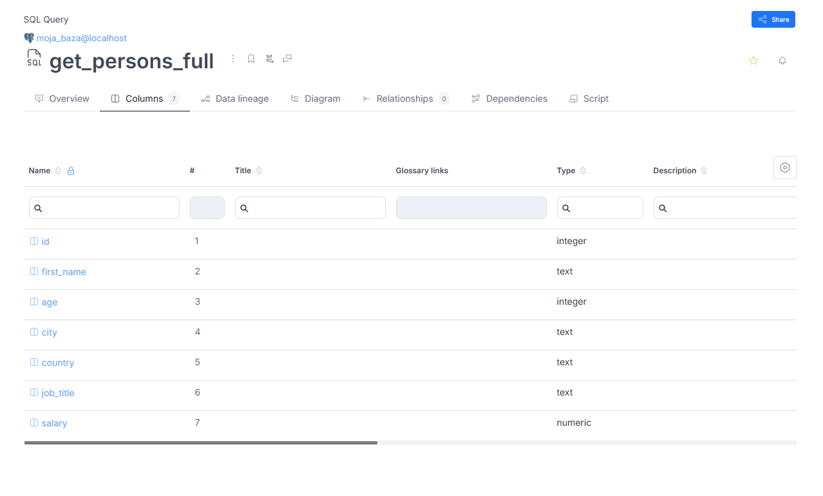Click the comments icon next to title
The image size is (823, 496).
tap(287, 59)
